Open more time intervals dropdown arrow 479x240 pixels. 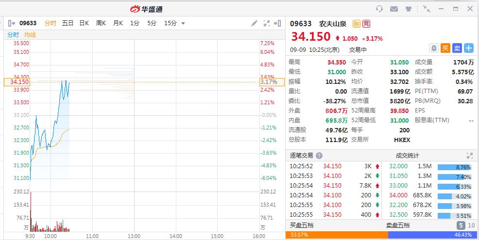183,23
